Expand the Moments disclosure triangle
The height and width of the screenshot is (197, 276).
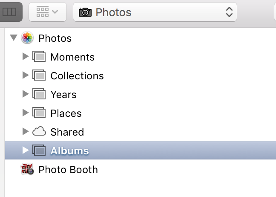point(26,56)
